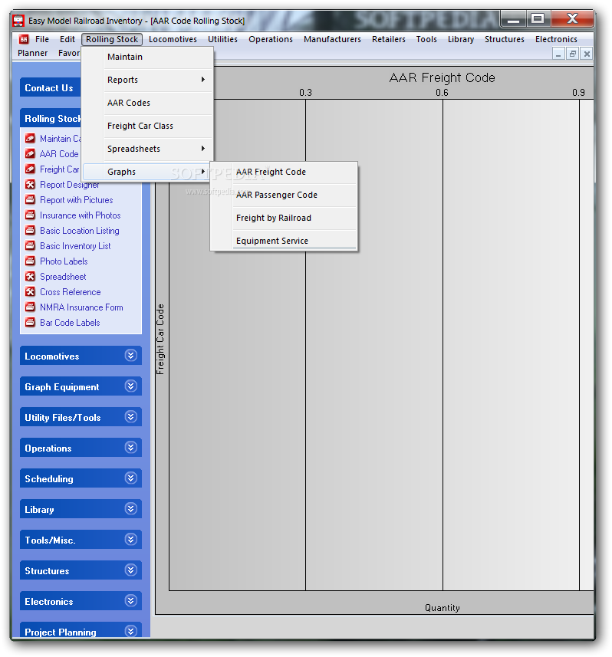Open Basic Location Listing link

pyautogui.click(x=79, y=231)
